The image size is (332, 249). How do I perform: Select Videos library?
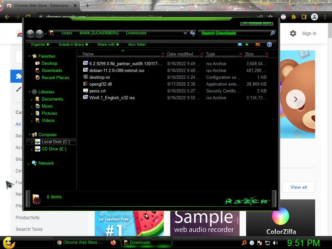pos(48,120)
